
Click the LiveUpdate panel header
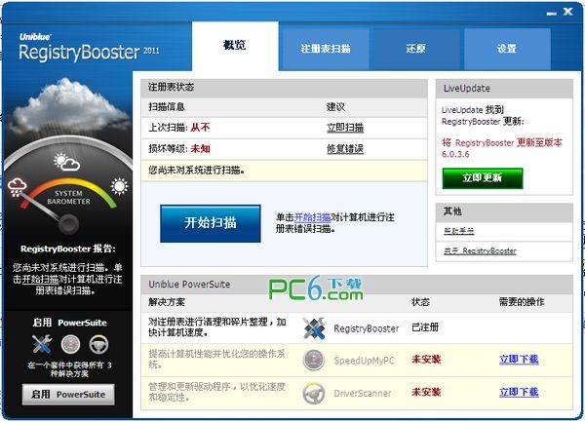pyautogui.click(x=504, y=89)
